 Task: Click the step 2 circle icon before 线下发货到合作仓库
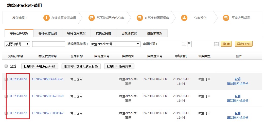(92, 18)
